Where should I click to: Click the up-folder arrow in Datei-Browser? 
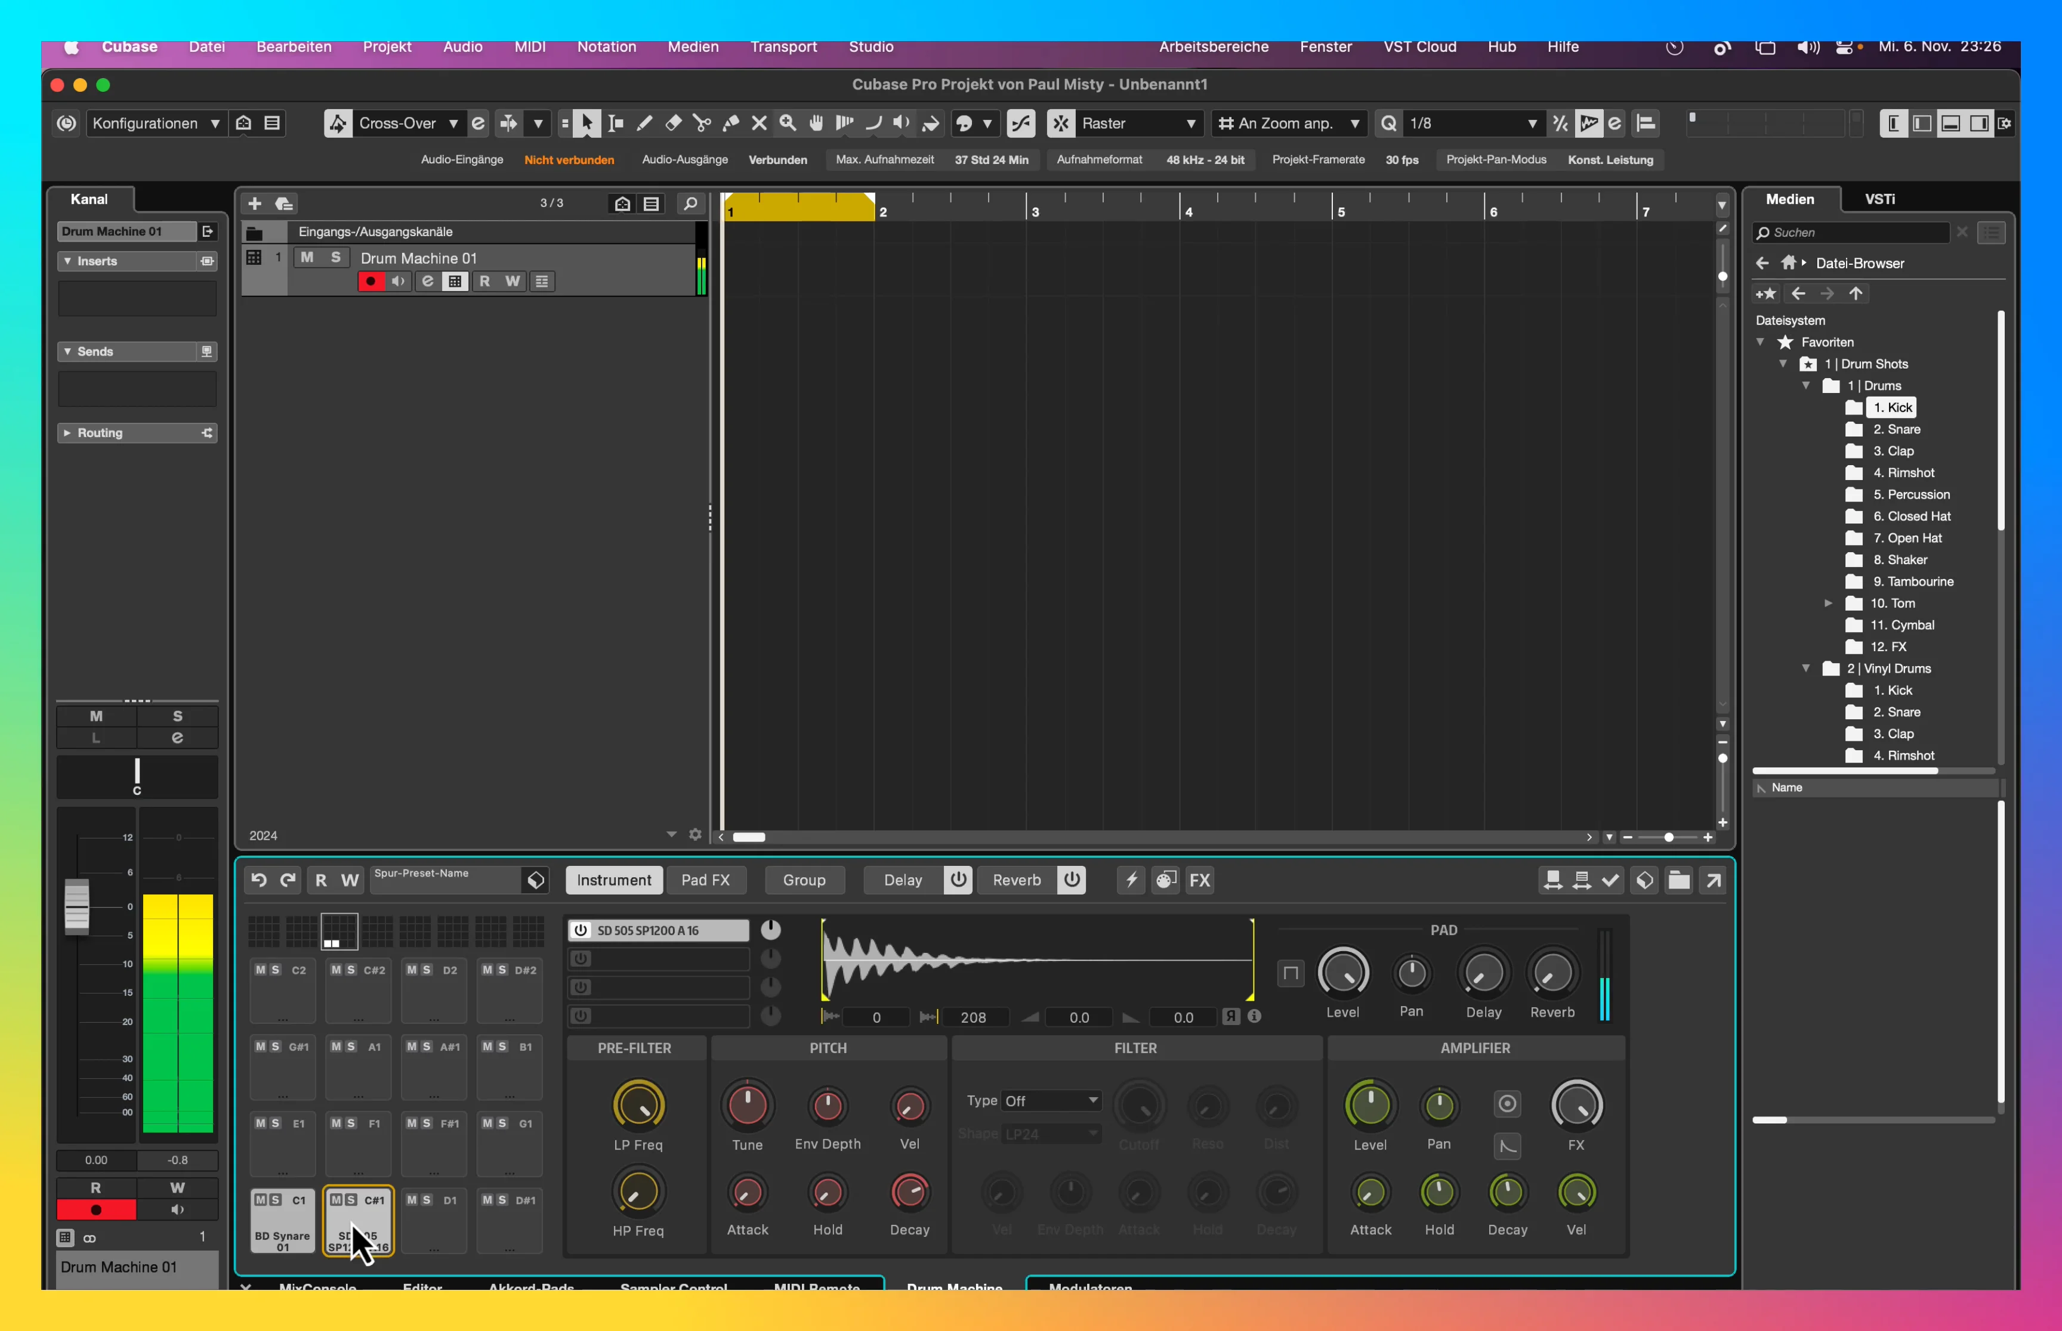pyautogui.click(x=1856, y=294)
